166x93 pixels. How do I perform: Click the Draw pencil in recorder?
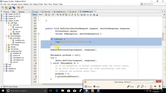[130, 87]
